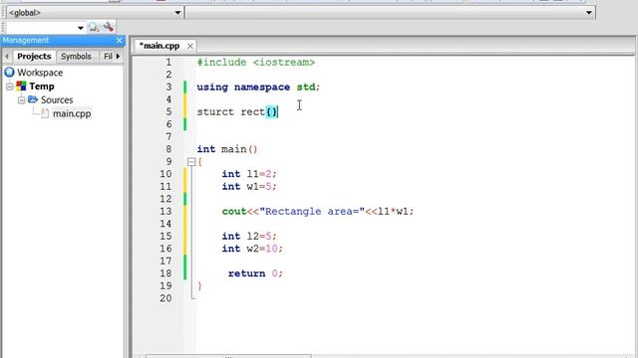Click 'return 0;' statement
Image resolution: width=638 pixels, height=358 pixels.
pyautogui.click(x=255, y=273)
